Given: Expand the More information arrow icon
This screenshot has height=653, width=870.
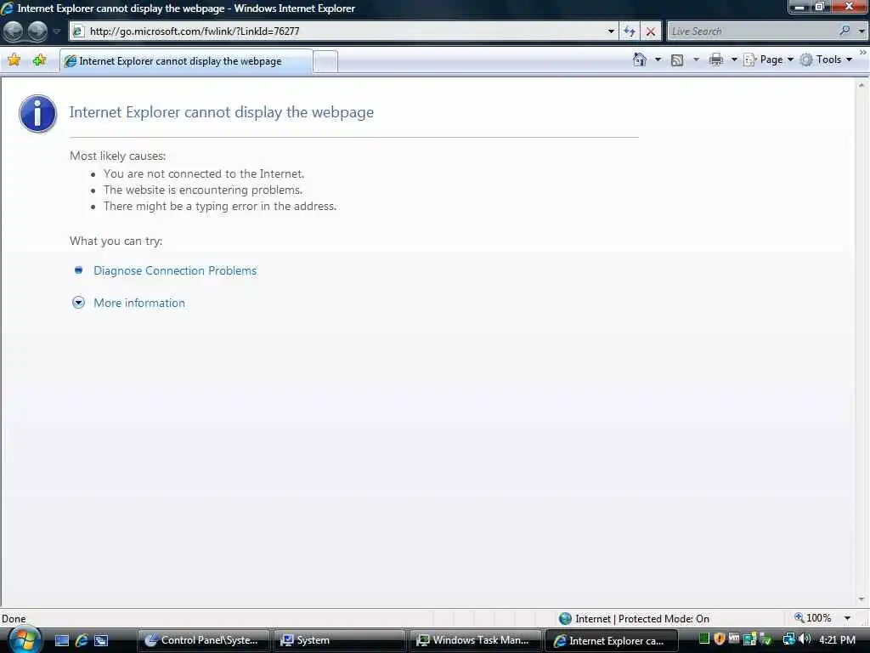Looking at the screenshot, I should [78, 303].
